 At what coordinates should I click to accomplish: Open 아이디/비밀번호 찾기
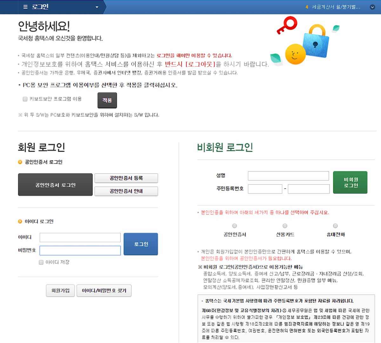(104, 291)
